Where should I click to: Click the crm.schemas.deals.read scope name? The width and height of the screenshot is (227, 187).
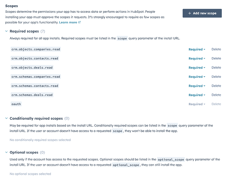(x=31, y=95)
